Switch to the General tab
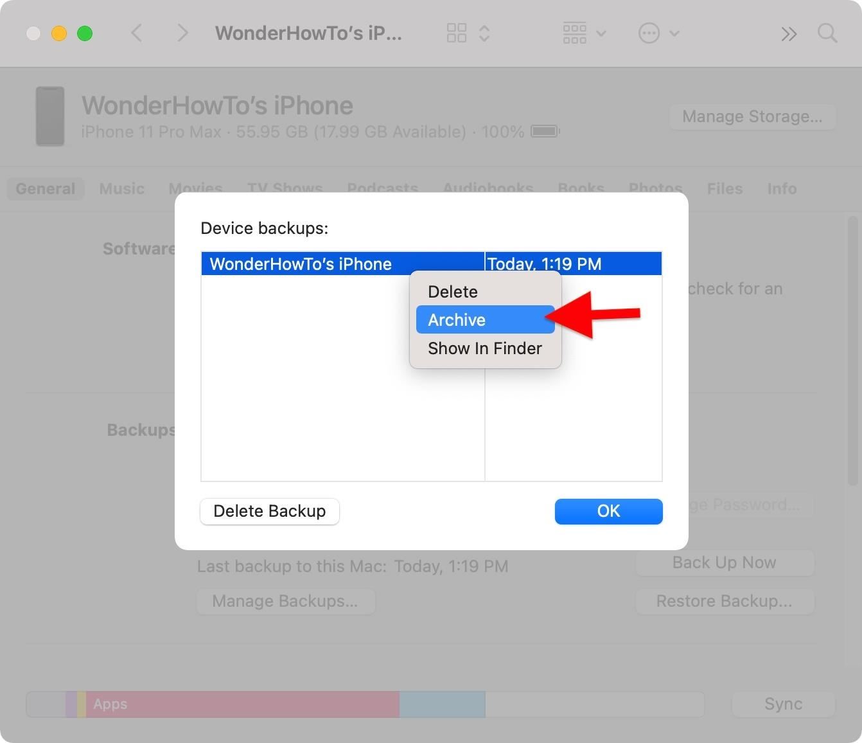 click(46, 188)
